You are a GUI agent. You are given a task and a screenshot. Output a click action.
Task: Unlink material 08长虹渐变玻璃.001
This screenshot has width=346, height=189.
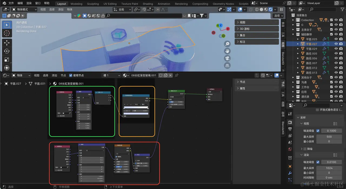coord(171,75)
